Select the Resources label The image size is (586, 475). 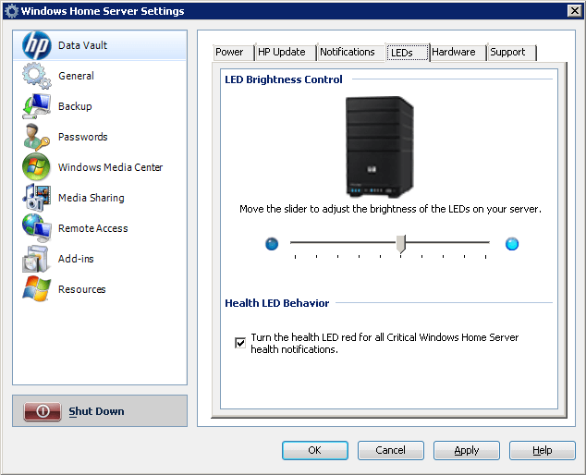click(x=82, y=289)
